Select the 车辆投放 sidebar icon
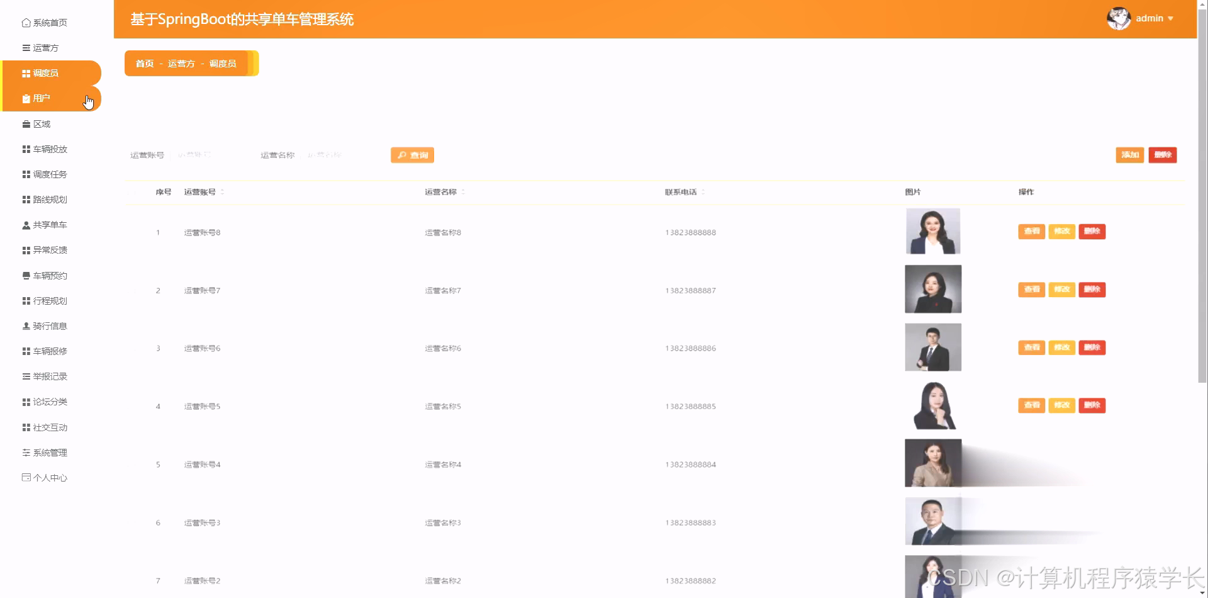The image size is (1208, 598). click(25, 149)
